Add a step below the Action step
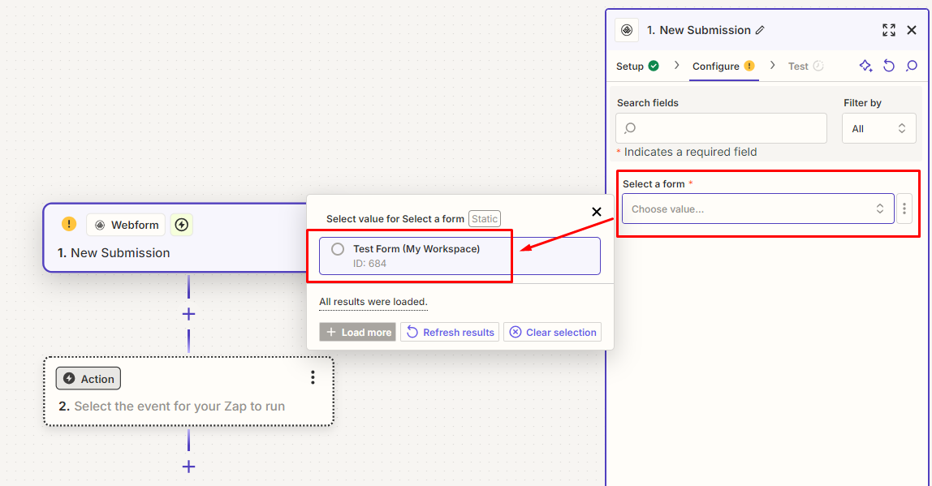 (188, 467)
